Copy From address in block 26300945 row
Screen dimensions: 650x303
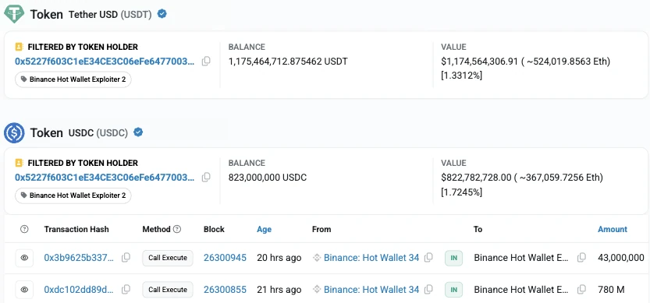coord(428,258)
